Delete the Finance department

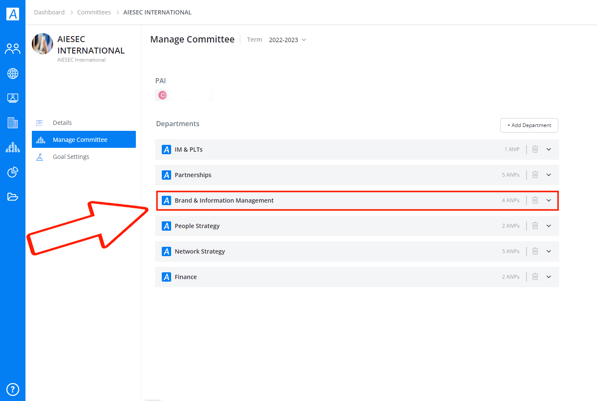[x=535, y=277]
